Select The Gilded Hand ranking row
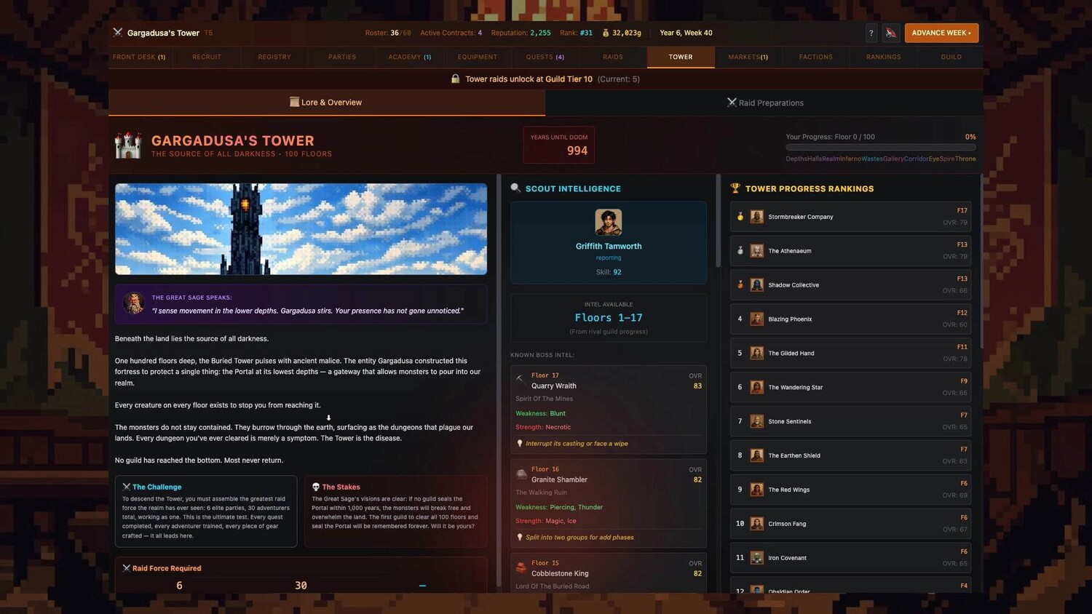 850,354
